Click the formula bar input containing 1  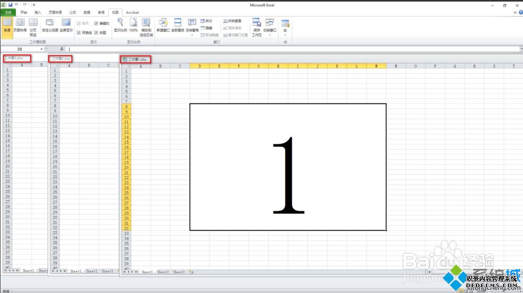(x=292, y=49)
